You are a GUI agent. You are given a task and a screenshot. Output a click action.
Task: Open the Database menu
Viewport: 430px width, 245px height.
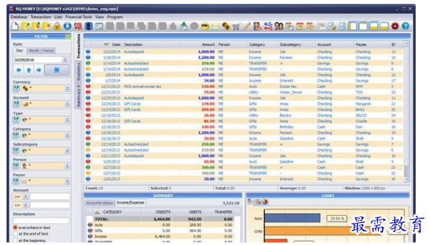[x=19, y=17]
